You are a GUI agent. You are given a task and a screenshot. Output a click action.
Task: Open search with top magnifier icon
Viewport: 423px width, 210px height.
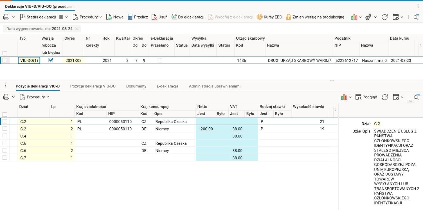point(416,17)
